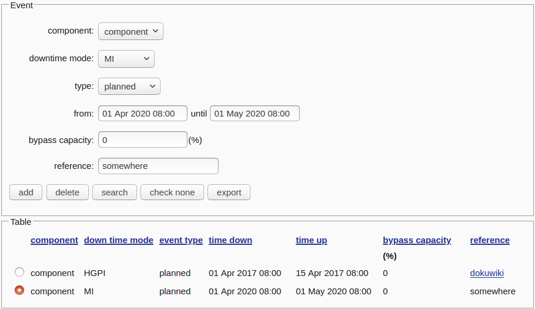Click the add button
This screenshot has height=309, width=535.
pyautogui.click(x=26, y=192)
